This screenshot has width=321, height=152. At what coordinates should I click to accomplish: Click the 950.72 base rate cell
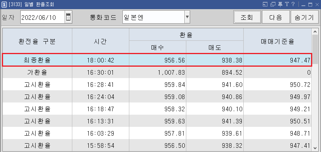point(277,84)
